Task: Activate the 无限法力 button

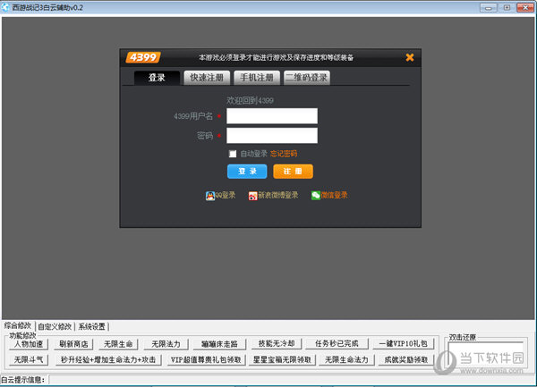Action: click(166, 343)
